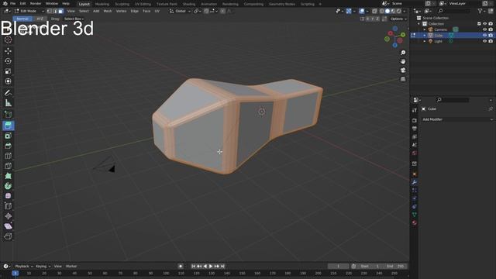Screen dimensions: 496x279
Task: Open the File menu
Action: (12, 3)
